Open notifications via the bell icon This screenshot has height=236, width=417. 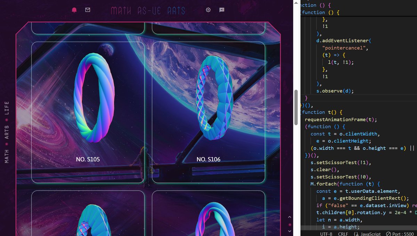pos(74,10)
